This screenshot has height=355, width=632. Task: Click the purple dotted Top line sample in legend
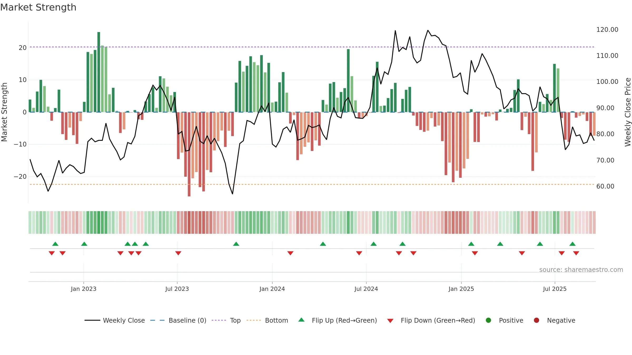(219, 320)
